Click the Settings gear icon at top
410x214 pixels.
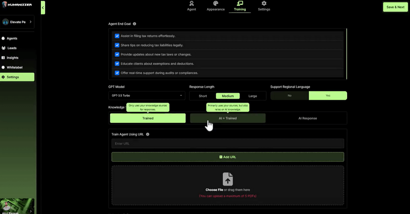point(264,4)
